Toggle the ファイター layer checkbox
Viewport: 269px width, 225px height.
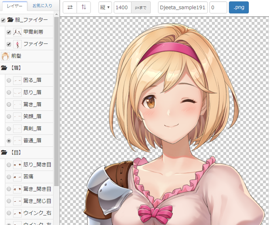(9, 44)
